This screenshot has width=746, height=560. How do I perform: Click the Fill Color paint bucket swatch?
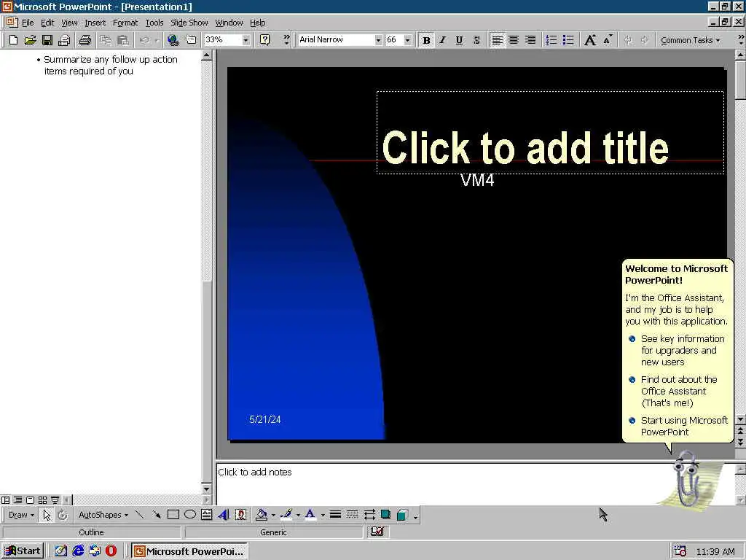point(262,515)
